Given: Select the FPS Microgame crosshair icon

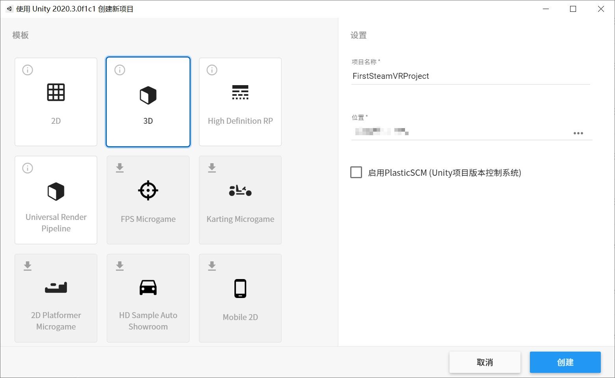Looking at the screenshot, I should click(x=148, y=190).
